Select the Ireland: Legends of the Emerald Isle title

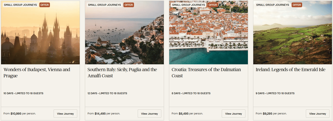tap(291, 70)
